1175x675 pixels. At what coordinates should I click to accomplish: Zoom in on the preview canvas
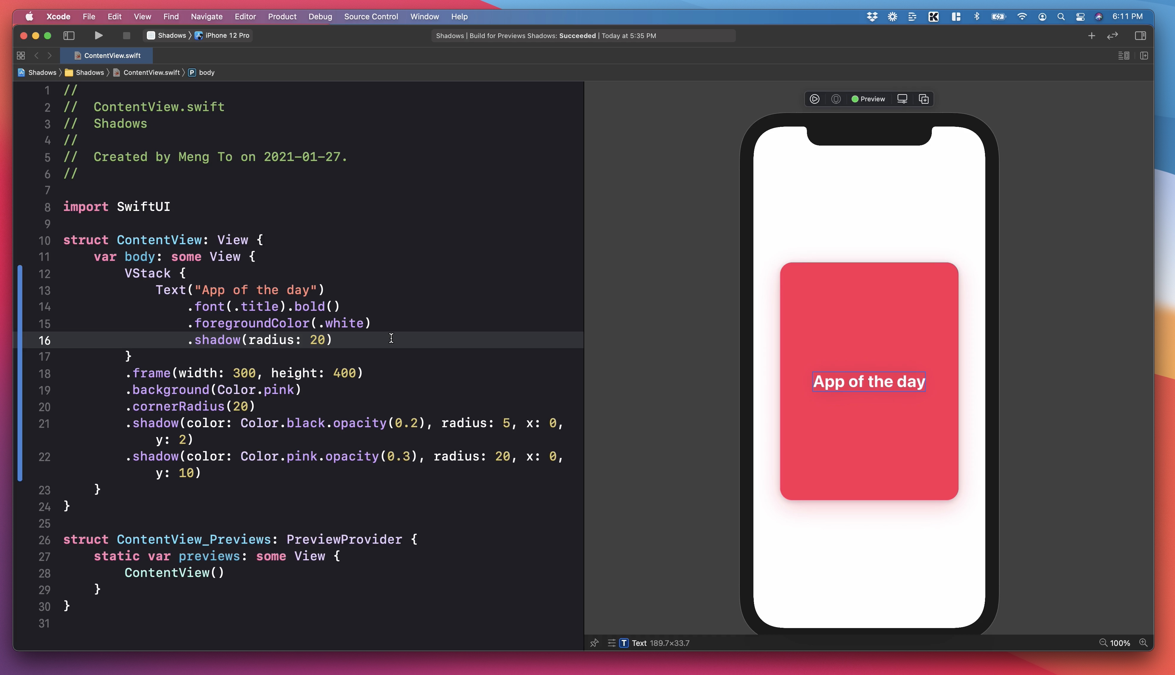pos(1143,643)
